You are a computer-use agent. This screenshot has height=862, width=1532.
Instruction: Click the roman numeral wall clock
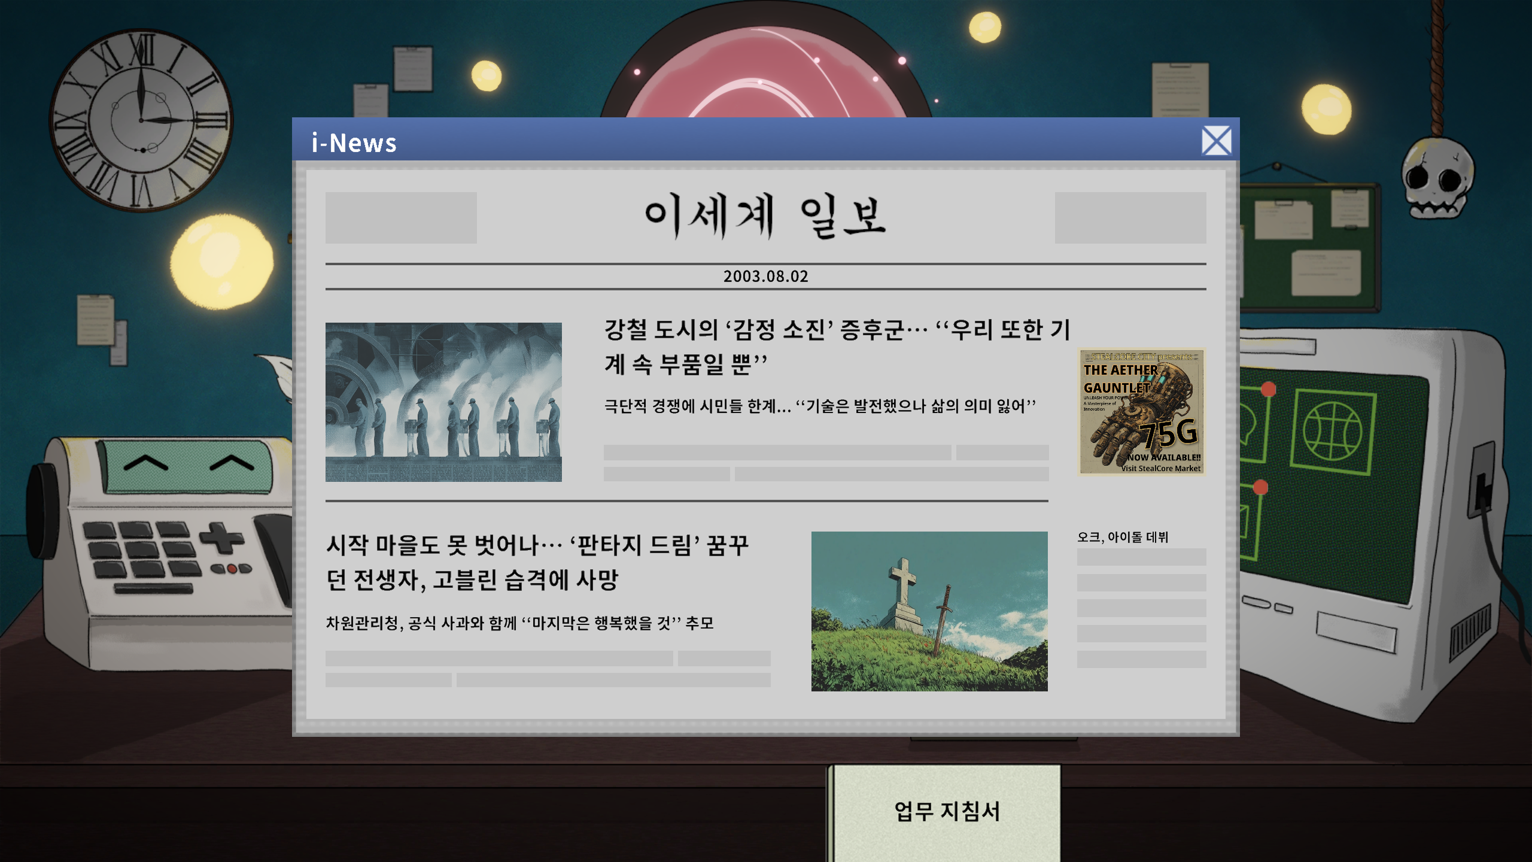pos(141,120)
